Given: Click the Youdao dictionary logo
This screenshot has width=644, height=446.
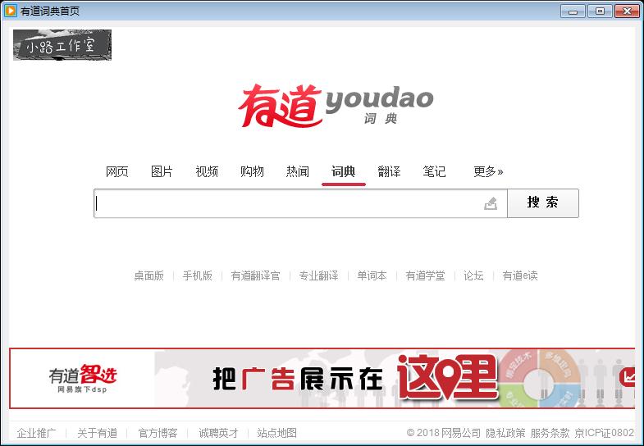Looking at the screenshot, I should tap(336, 106).
